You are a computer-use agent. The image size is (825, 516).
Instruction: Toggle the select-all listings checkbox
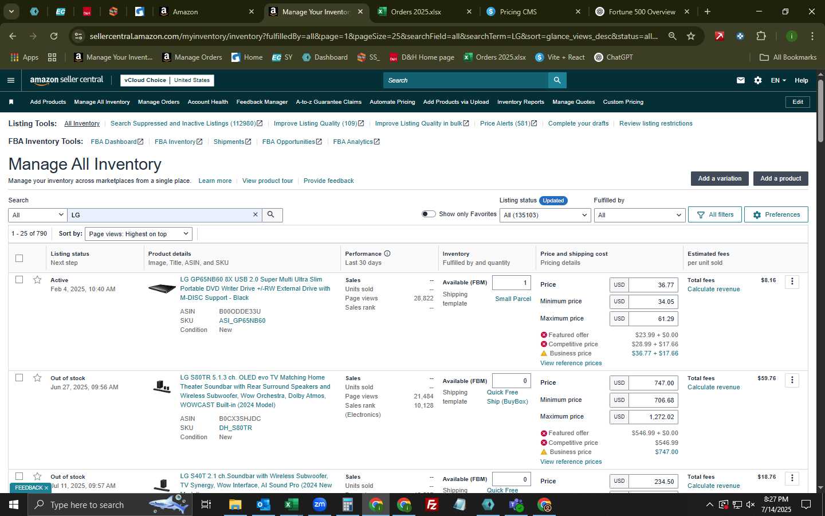coord(19,258)
